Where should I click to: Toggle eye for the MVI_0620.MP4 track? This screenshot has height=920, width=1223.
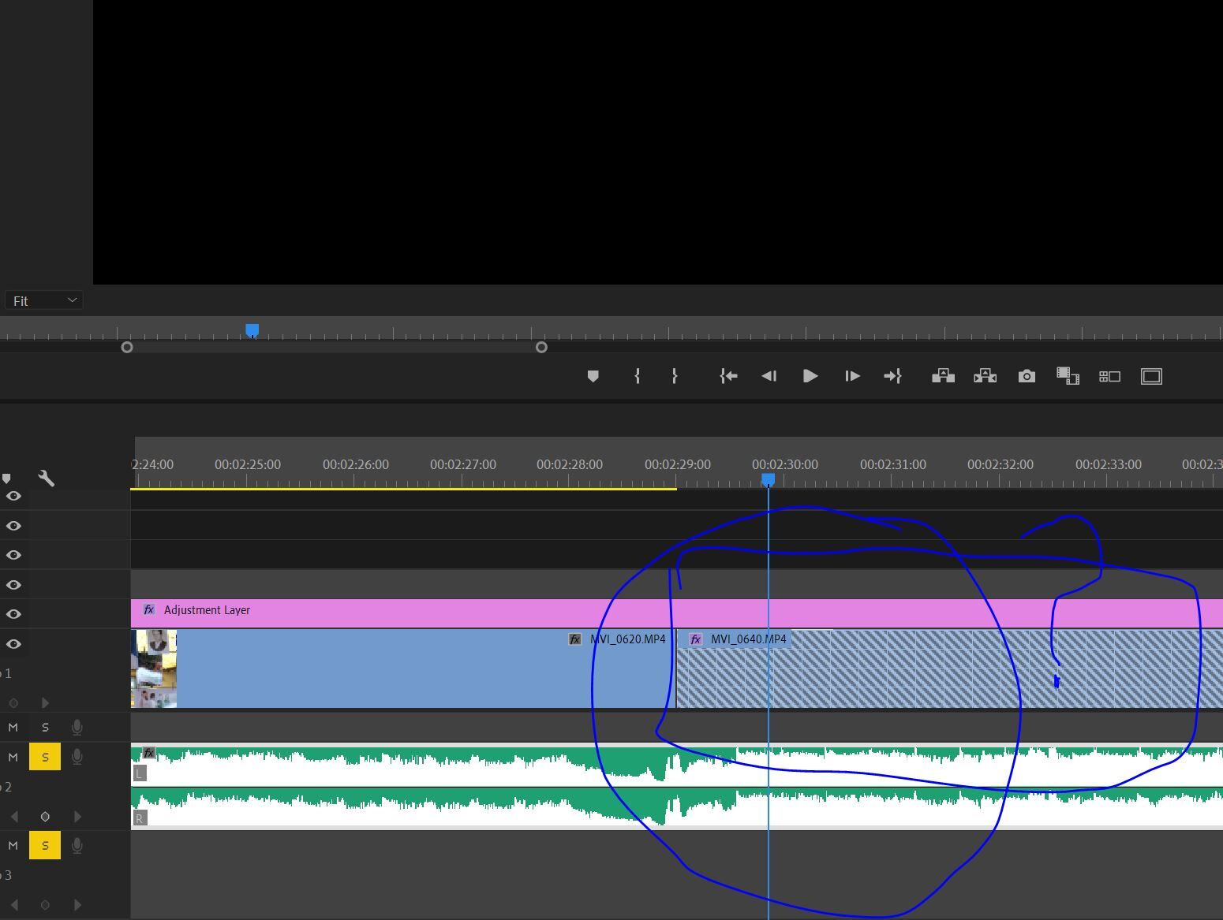(x=13, y=644)
